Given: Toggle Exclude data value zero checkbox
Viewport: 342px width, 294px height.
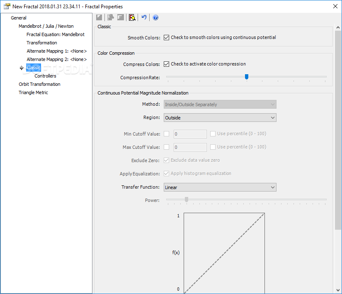Looking at the screenshot, I should [x=166, y=160].
